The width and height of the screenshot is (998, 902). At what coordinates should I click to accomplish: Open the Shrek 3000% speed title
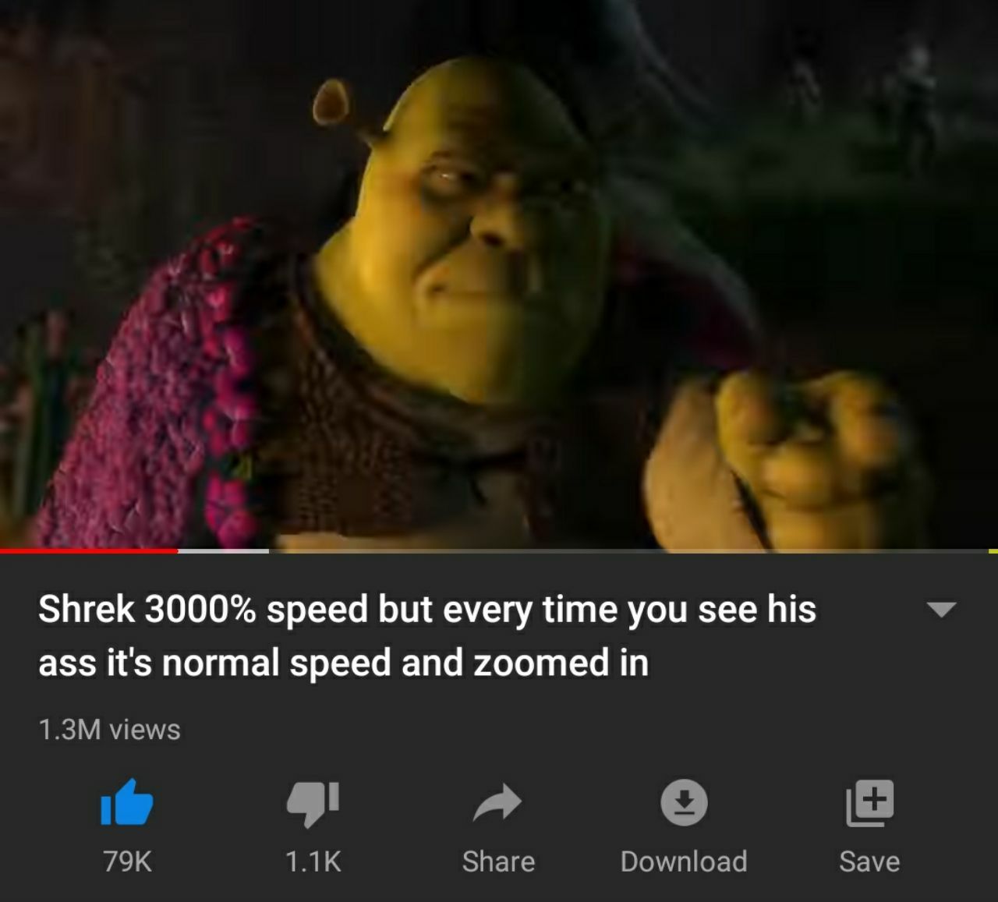427,635
